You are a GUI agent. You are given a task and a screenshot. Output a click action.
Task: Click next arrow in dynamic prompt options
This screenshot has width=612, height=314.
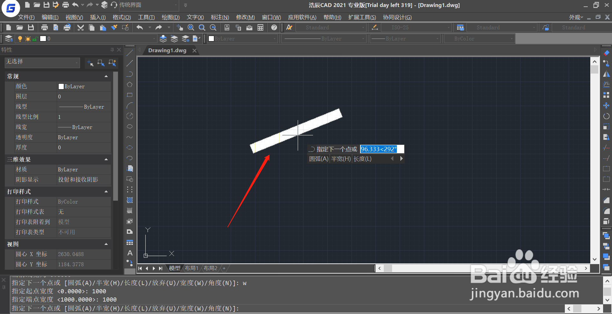pos(401,159)
